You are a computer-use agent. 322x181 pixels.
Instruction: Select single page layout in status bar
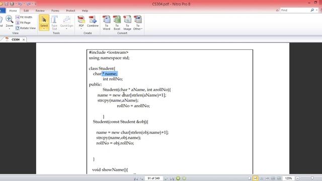(x=250, y=178)
